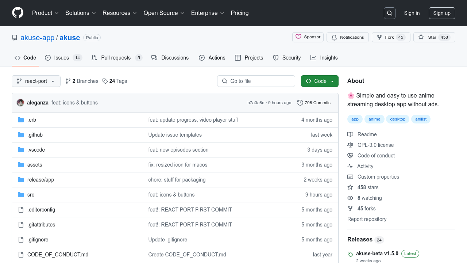Open the 'feat: icons & buttons' latest commit message
This screenshot has height=263, width=467.
74,103
